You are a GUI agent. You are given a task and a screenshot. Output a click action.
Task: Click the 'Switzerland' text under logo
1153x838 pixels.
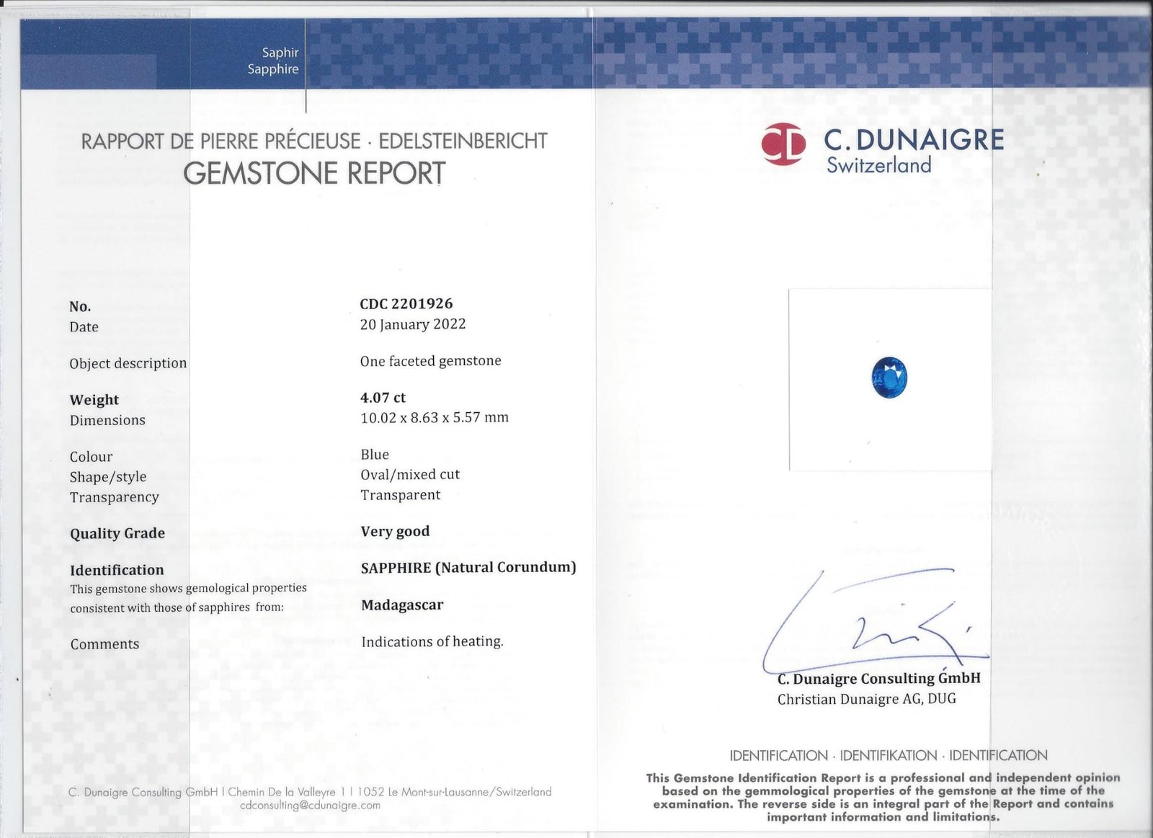[x=879, y=166]
